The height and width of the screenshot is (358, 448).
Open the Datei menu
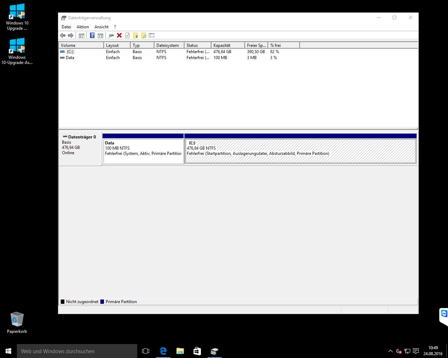[x=66, y=27]
